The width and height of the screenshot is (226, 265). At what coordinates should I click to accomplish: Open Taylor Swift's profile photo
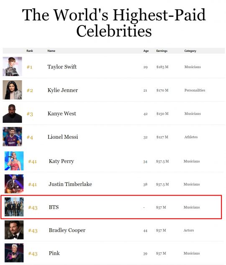pyautogui.click(x=12, y=66)
